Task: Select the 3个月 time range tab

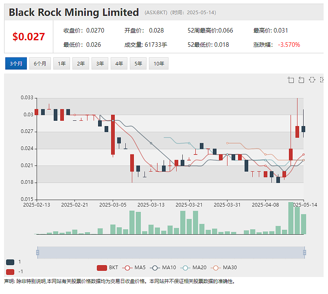Action: pos(16,63)
